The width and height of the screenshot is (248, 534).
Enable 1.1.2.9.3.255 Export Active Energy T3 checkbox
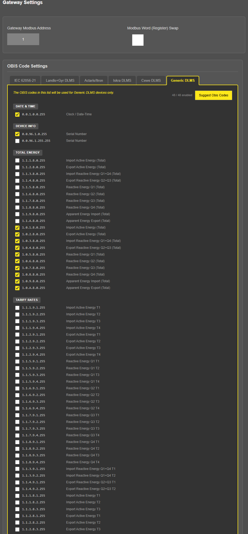(17, 348)
